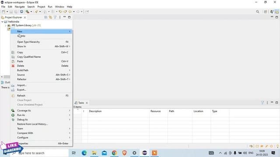
Task: Open Google Chrome from the taskbar
Action: [x=114, y=153]
